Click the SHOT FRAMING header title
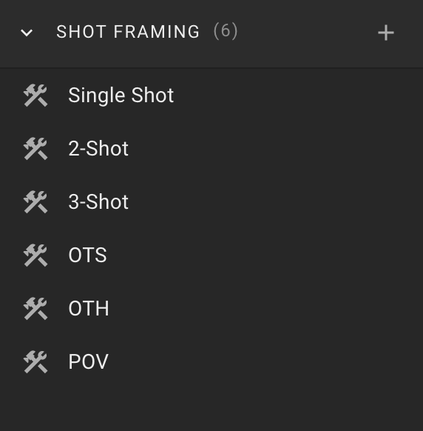The image size is (423, 431). pyautogui.click(x=128, y=32)
